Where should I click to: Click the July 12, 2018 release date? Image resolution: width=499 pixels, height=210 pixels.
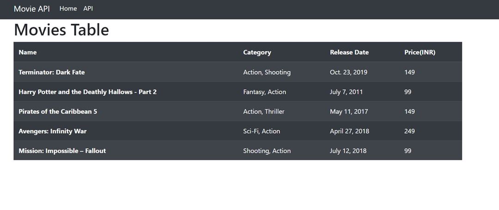point(348,151)
